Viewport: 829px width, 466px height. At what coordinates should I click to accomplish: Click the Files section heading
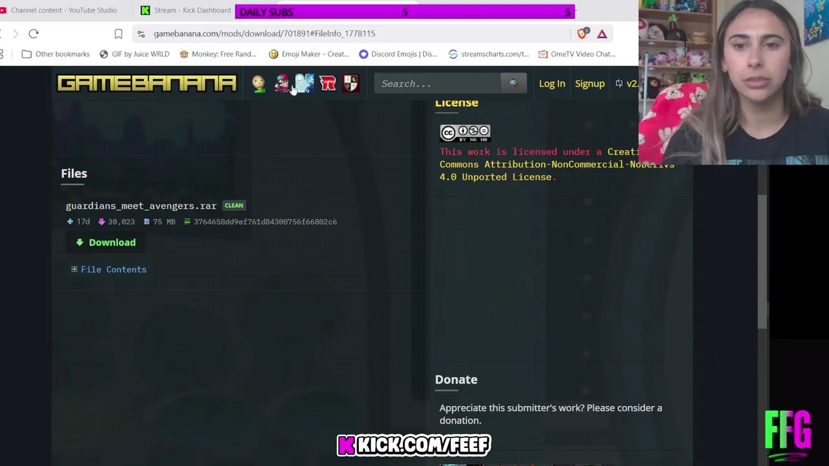point(74,173)
